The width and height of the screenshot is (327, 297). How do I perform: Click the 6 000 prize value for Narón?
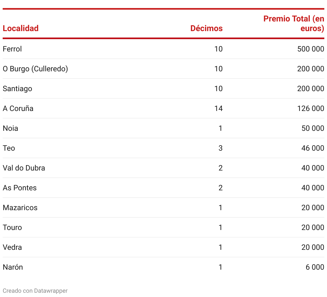pos(315,267)
